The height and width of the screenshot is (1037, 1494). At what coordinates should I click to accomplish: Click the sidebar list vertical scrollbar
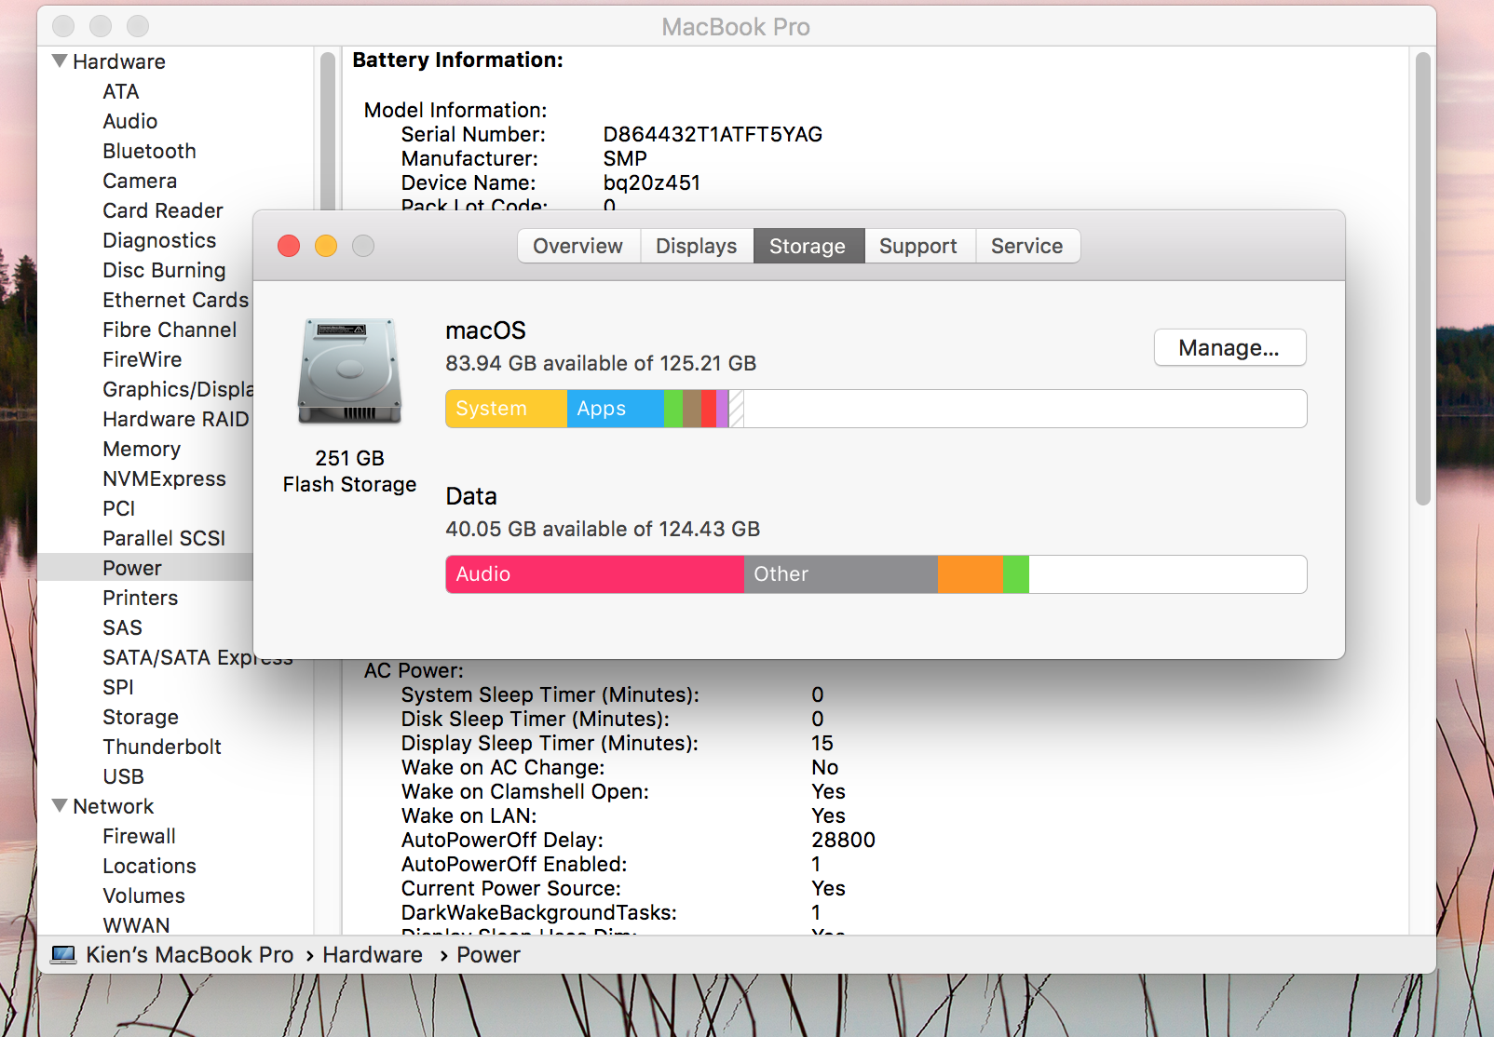click(x=327, y=130)
